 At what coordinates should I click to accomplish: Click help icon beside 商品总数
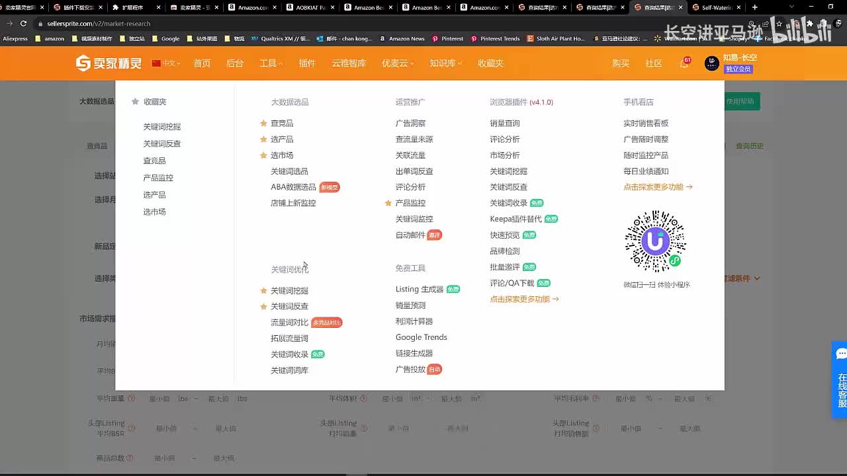[x=131, y=457]
